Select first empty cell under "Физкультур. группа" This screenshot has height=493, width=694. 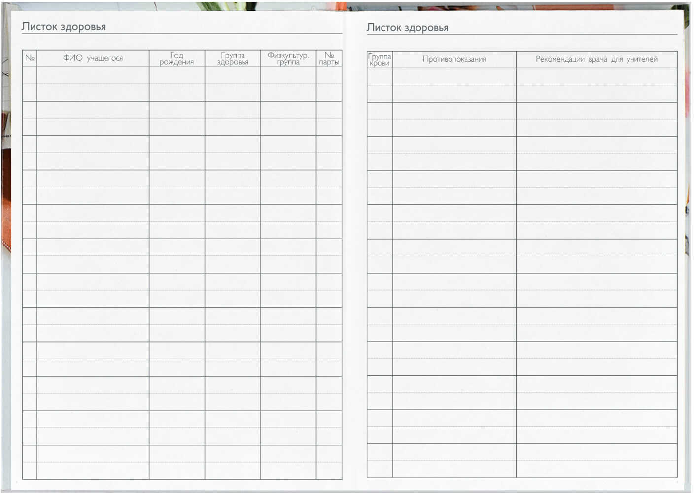(288, 84)
